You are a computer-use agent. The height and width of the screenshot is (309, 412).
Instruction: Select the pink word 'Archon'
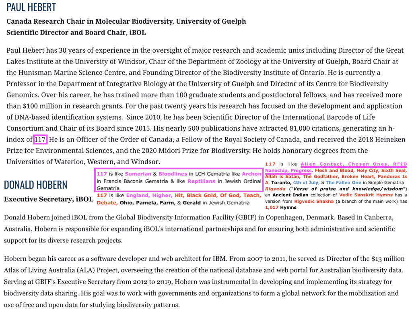tap(251, 174)
